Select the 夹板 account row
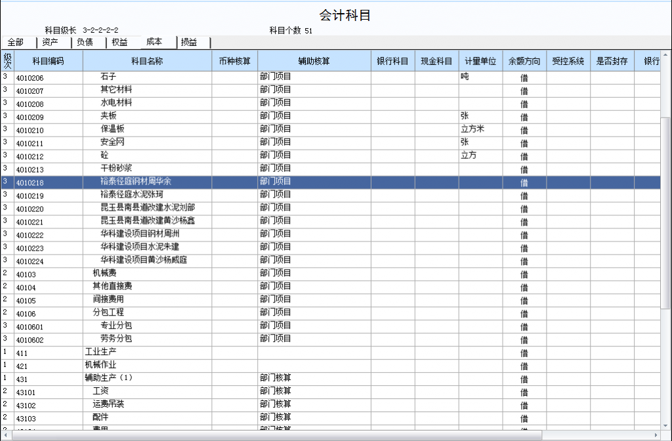The image size is (672, 441). 331,117
